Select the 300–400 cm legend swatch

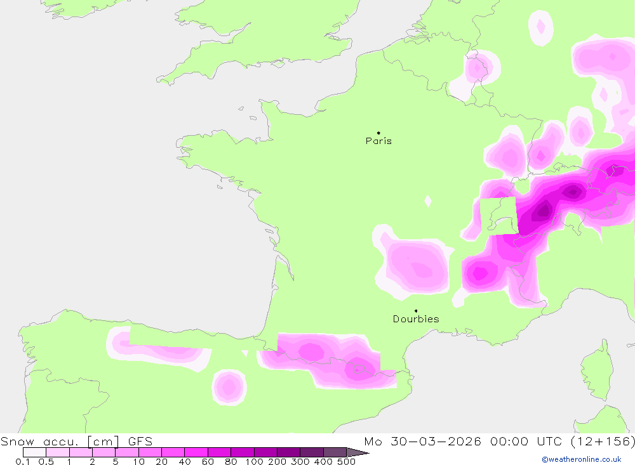[312, 452]
